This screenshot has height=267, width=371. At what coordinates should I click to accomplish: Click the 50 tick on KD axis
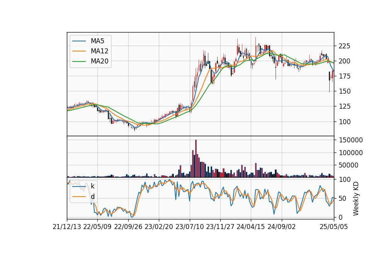(x=342, y=199)
